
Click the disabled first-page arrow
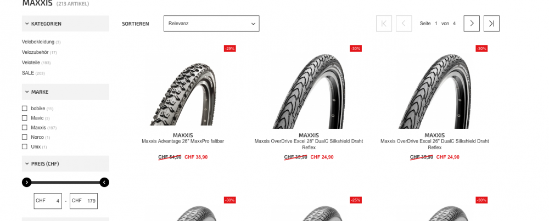pyautogui.click(x=384, y=24)
